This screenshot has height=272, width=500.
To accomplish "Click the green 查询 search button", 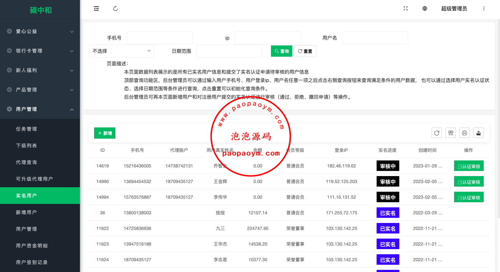I will click(281, 51).
